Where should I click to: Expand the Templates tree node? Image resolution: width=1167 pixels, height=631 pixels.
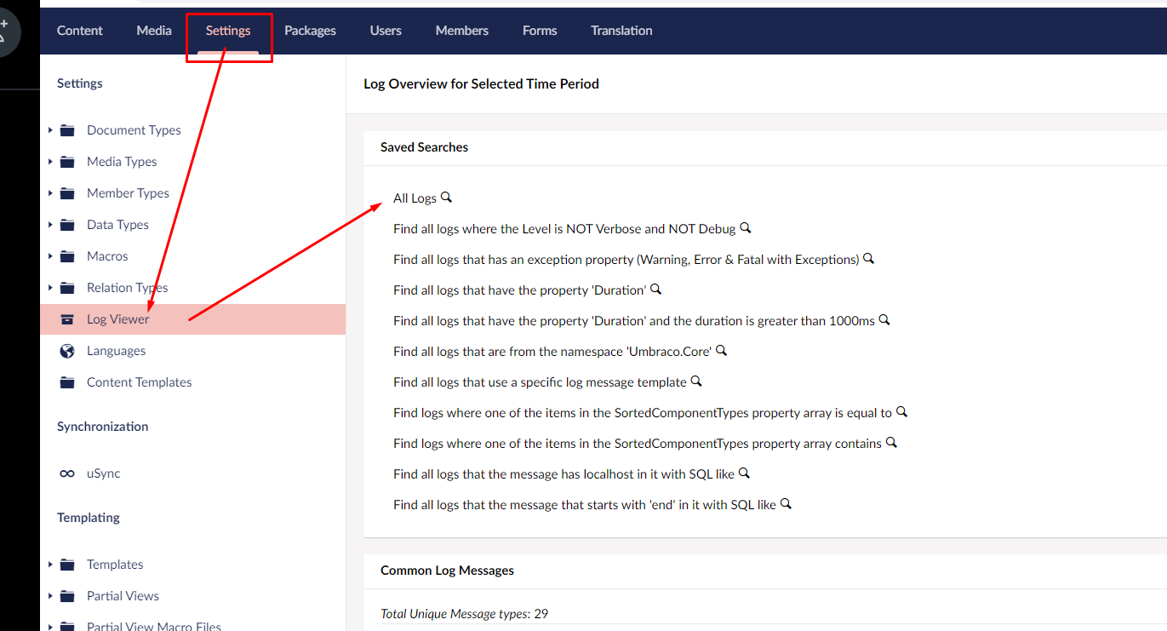click(50, 565)
